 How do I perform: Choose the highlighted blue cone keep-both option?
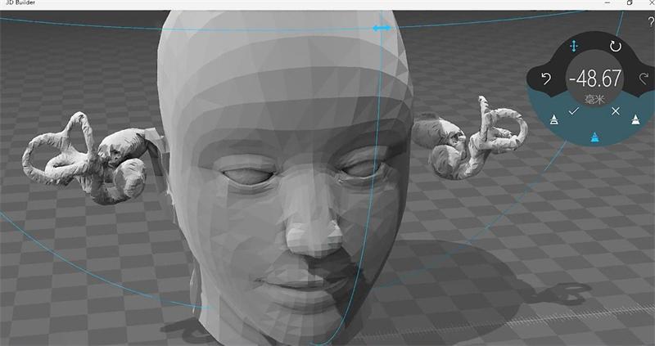click(x=595, y=137)
